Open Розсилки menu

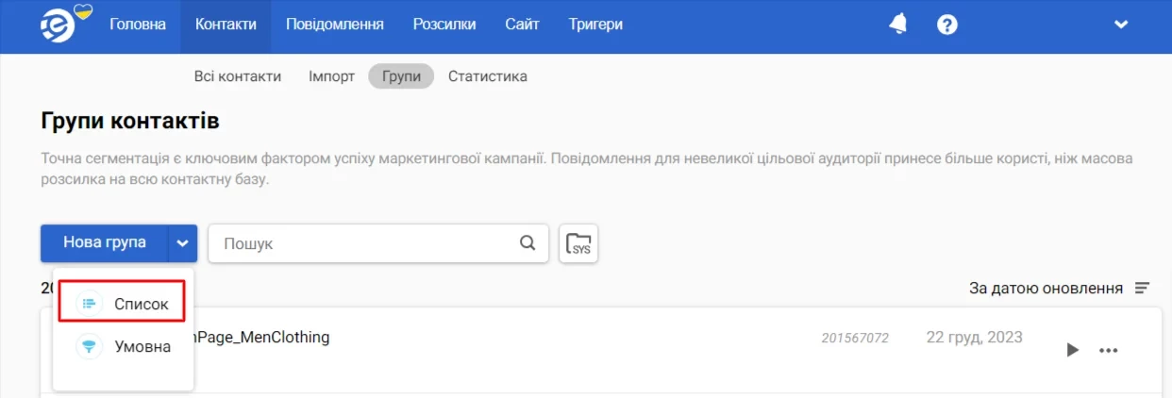[444, 25]
